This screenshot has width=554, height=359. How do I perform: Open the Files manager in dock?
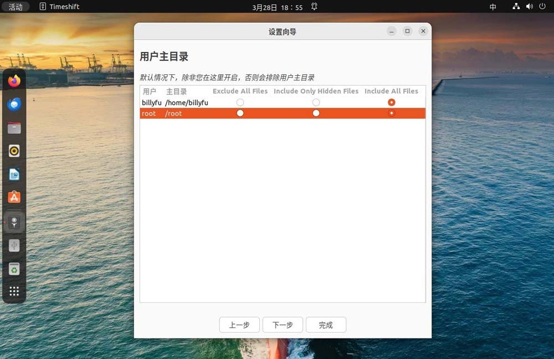(x=14, y=128)
